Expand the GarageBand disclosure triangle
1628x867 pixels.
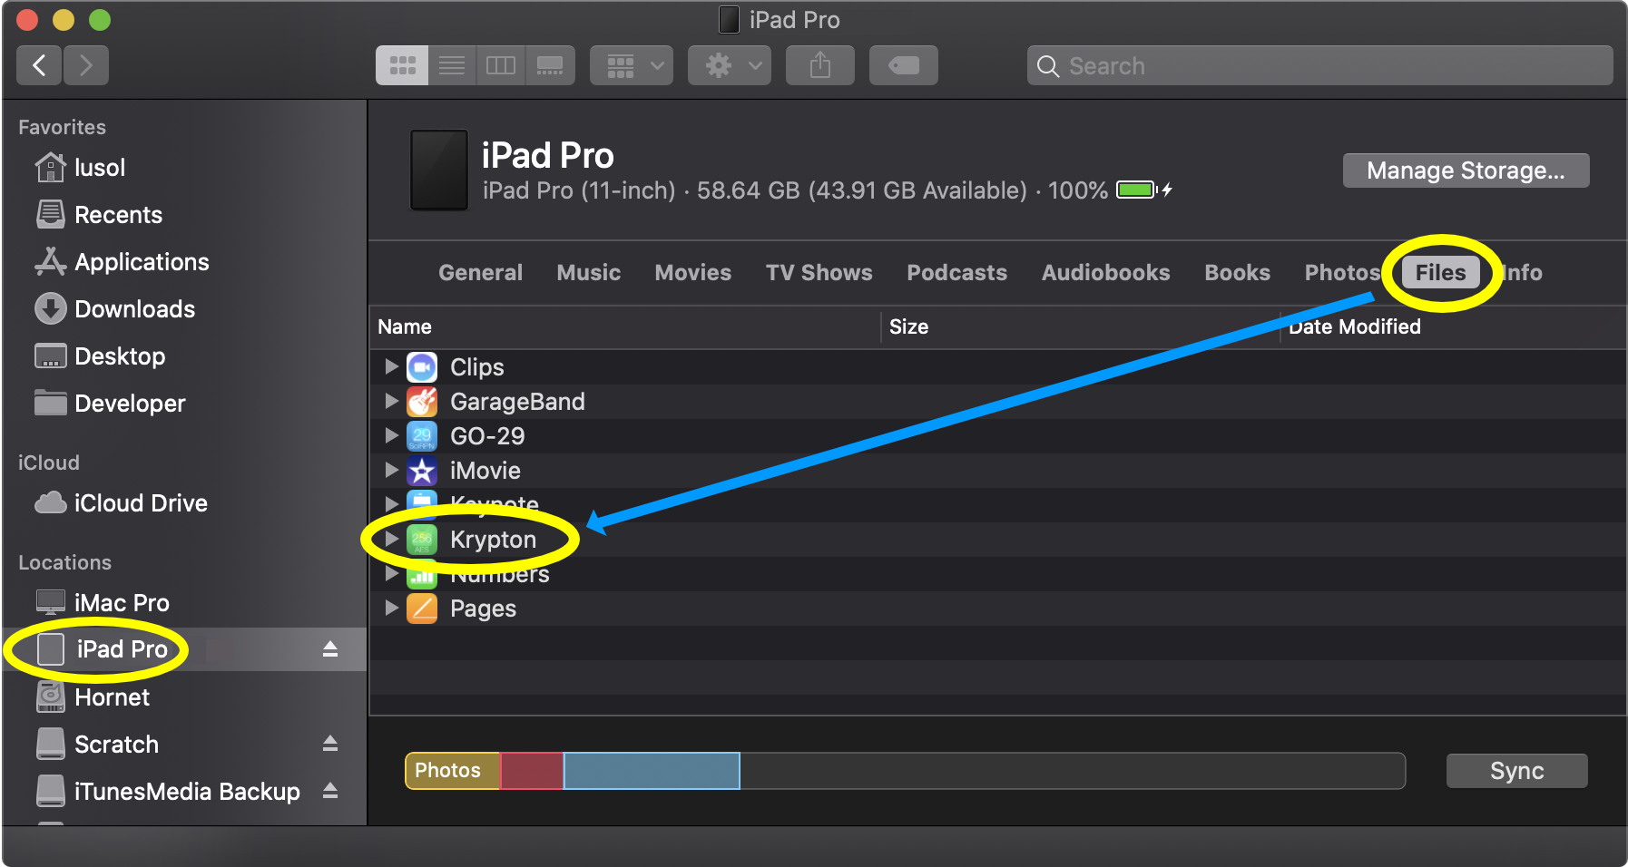pos(391,401)
